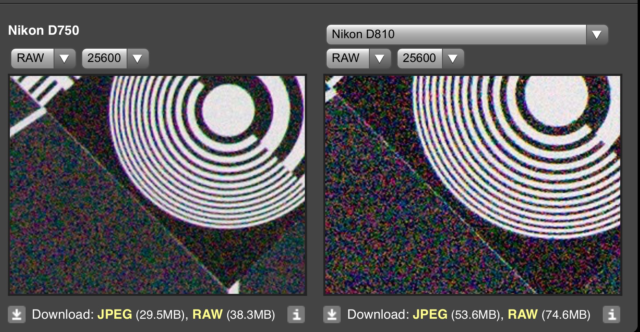Click the download icon under the Nikon D810 image

click(x=332, y=314)
